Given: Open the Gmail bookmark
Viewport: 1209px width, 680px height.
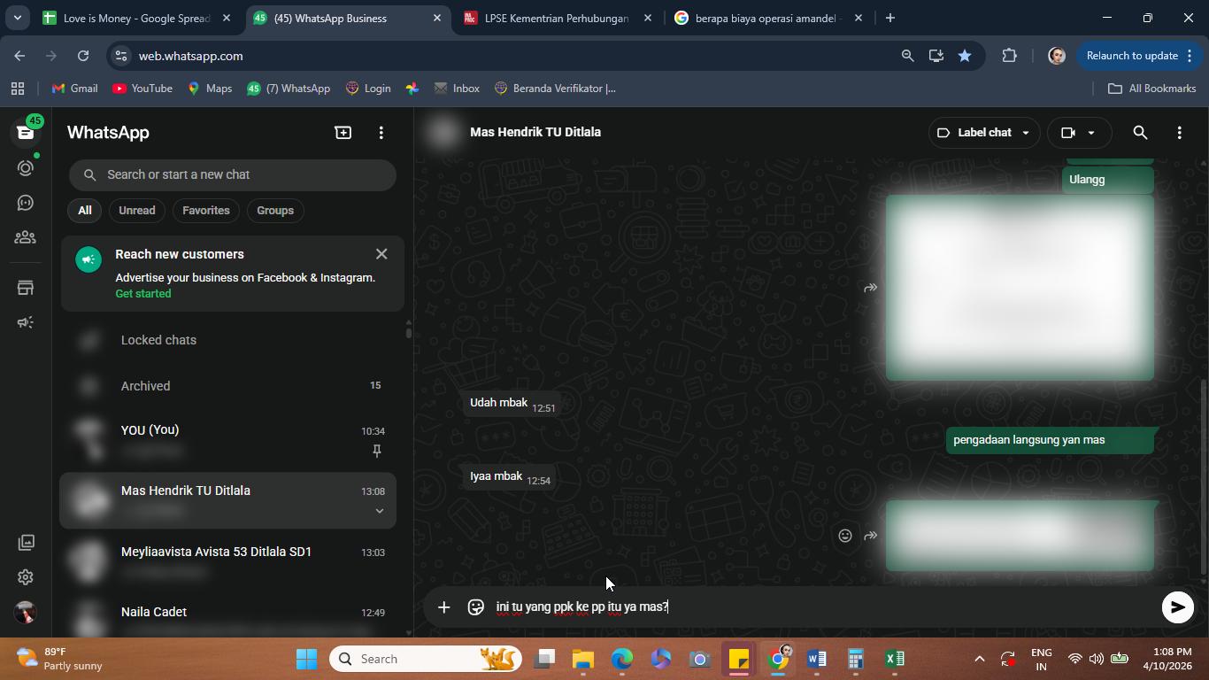Looking at the screenshot, I should click(75, 89).
